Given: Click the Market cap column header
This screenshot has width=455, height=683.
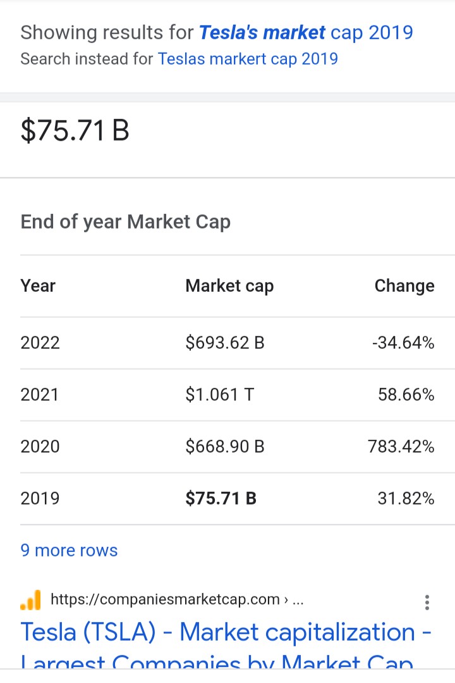Looking at the screenshot, I should pos(229,286).
